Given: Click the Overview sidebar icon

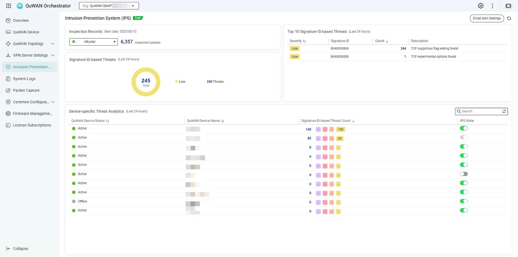Looking at the screenshot, I should [8, 20].
